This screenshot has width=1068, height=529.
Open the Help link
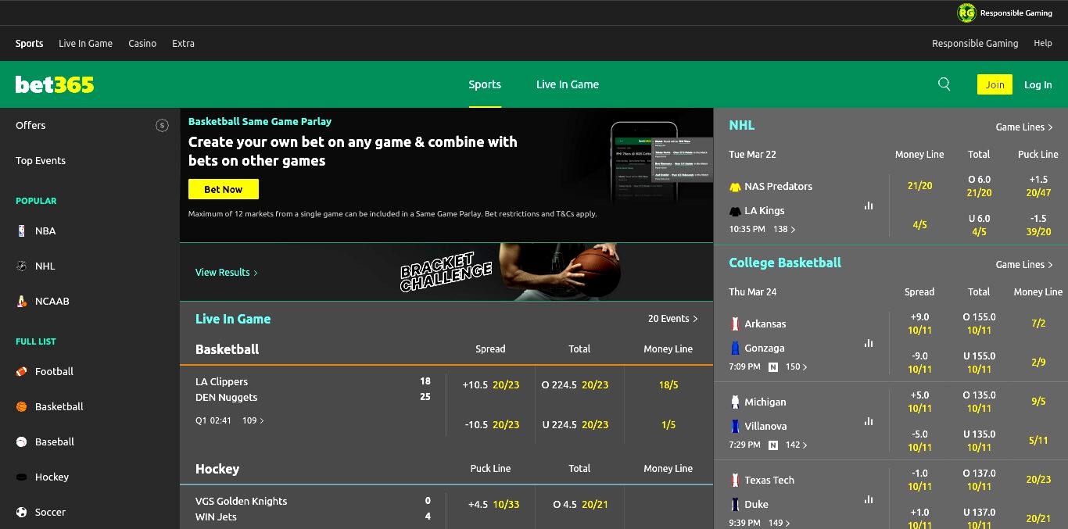click(1043, 43)
